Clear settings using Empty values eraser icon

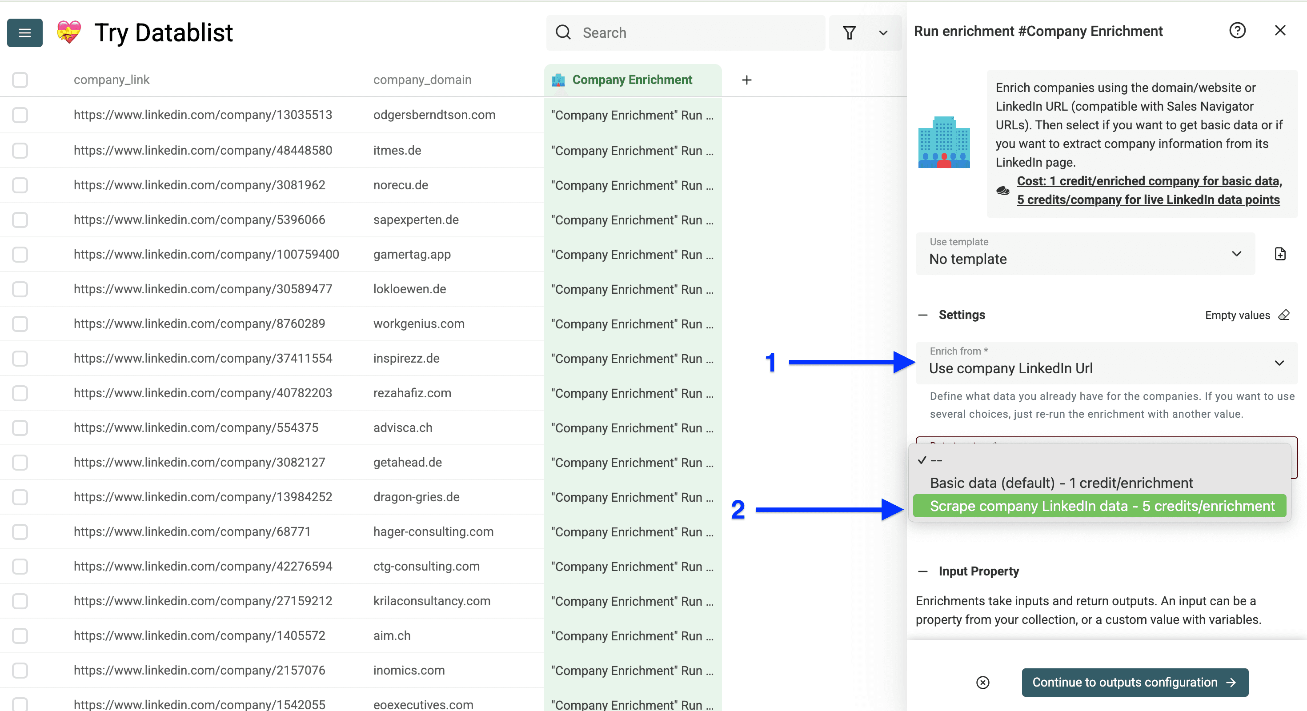pyautogui.click(x=1284, y=315)
